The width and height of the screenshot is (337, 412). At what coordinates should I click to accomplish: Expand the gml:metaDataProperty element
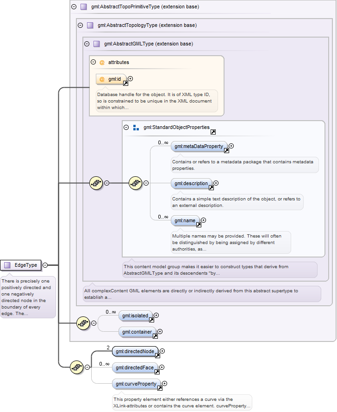[231, 146]
